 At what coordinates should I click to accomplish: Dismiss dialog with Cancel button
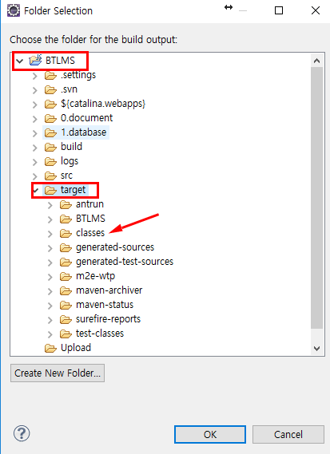[288, 434]
